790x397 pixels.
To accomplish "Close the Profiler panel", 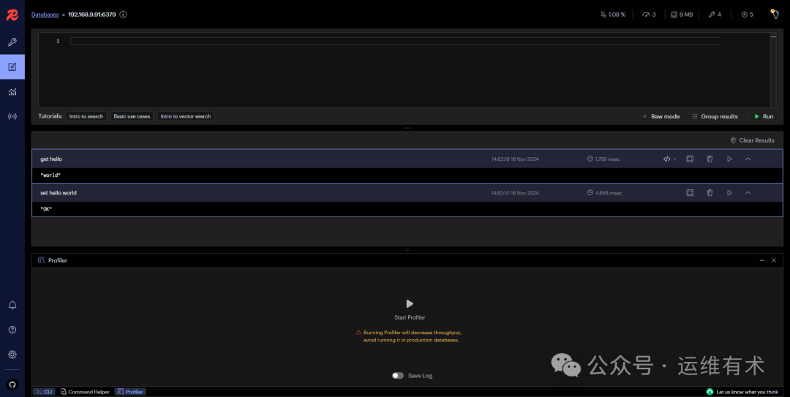I will 774,260.
